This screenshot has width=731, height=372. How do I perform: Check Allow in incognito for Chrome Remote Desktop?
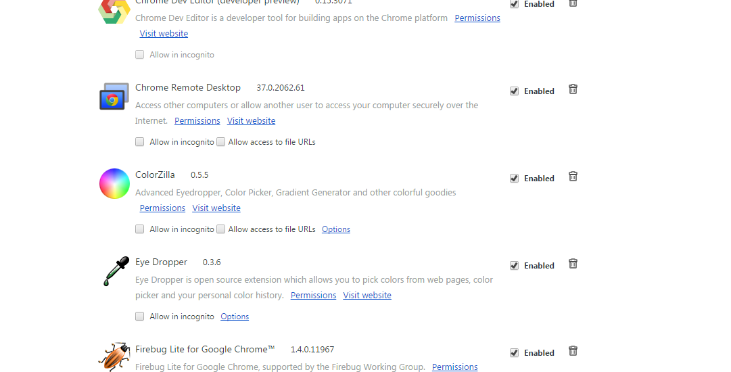(140, 142)
